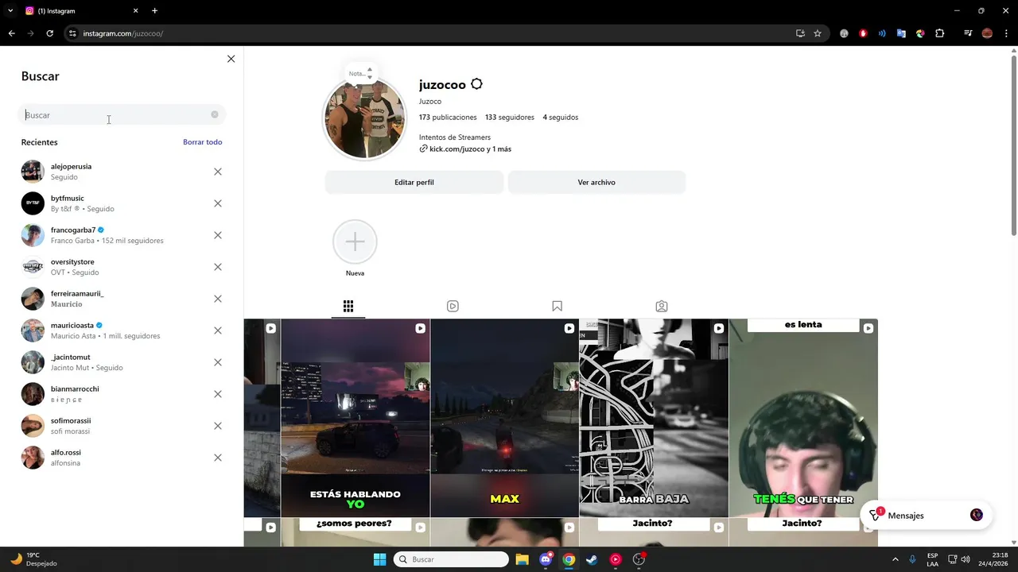This screenshot has width=1018, height=572.
Task: Open Chrome three-dot menu
Action: 1006,33
